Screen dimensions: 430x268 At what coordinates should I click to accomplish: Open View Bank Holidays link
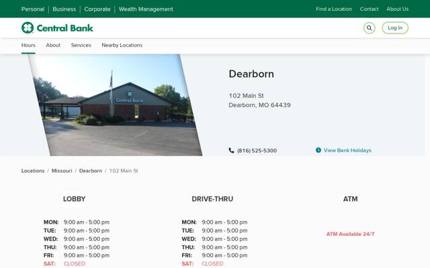coord(347,150)
